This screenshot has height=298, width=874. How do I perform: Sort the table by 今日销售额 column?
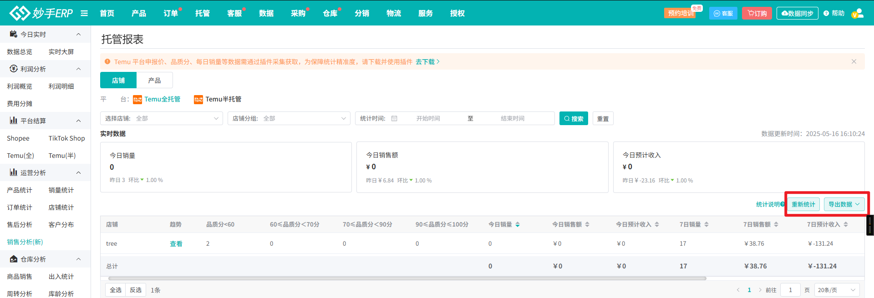(x=587, y=224)
